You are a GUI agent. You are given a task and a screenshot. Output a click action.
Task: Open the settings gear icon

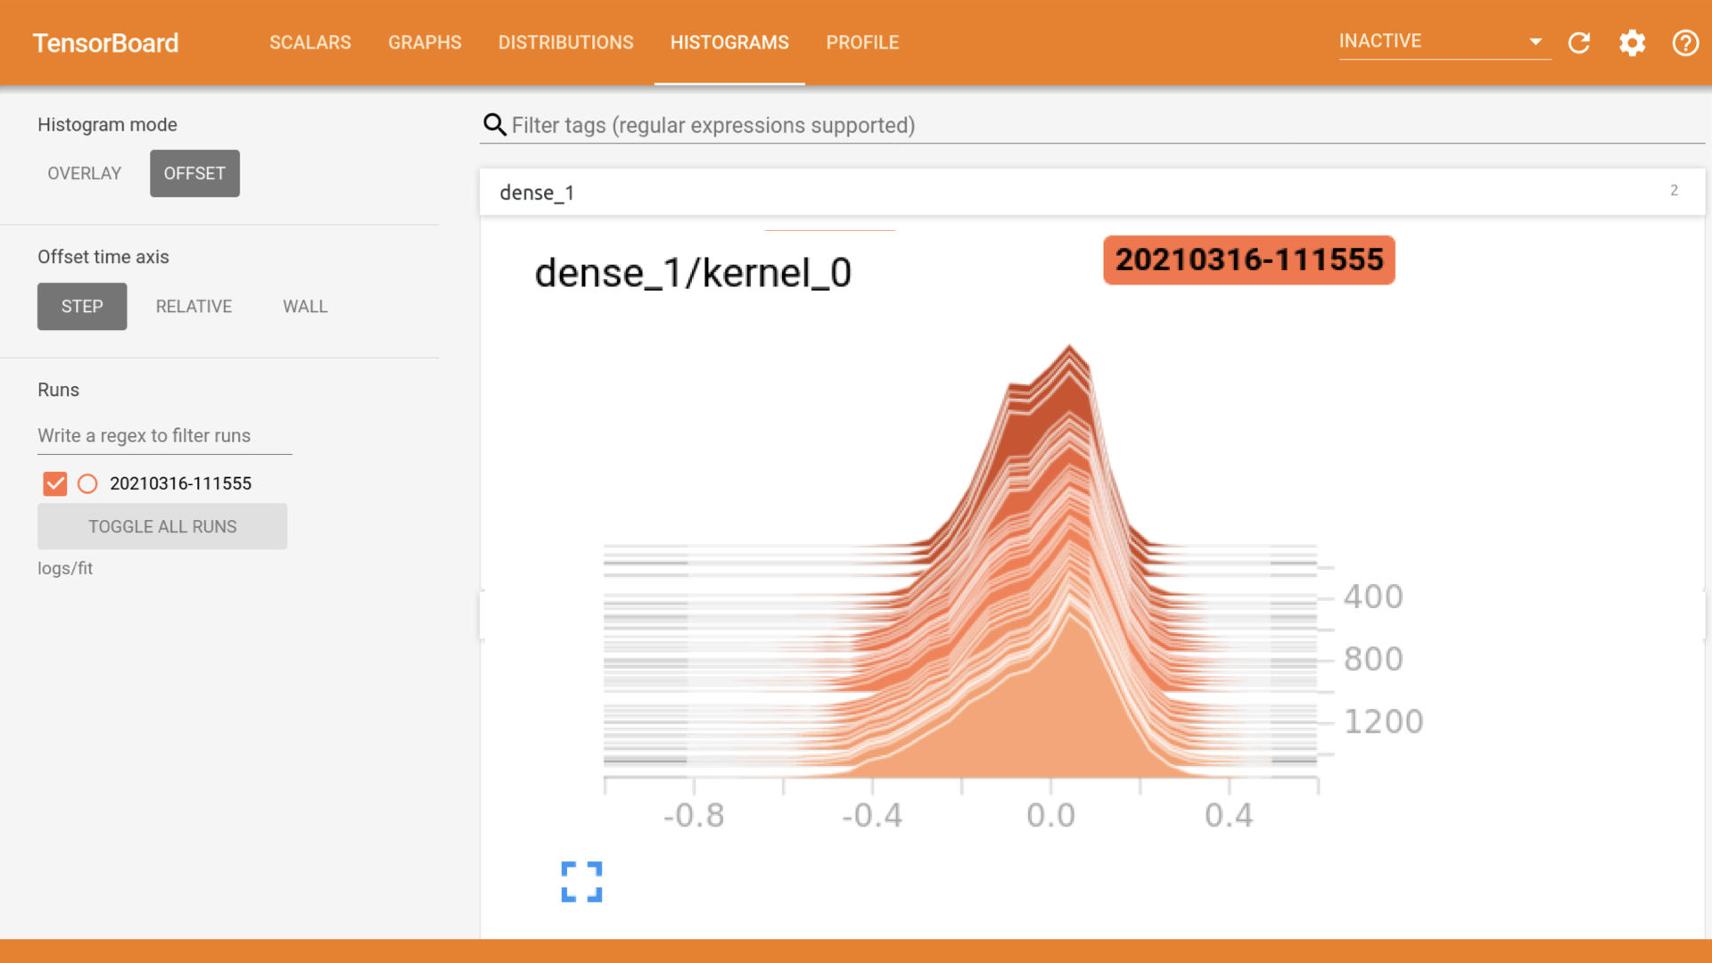pyautogui.click(x=1632, y=43)
